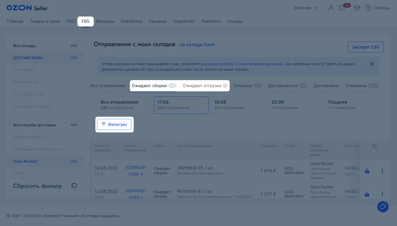The width and height of the screenshot is (397, 226).
Task: Open Реклама menu
Action: [x=158, y=21]
